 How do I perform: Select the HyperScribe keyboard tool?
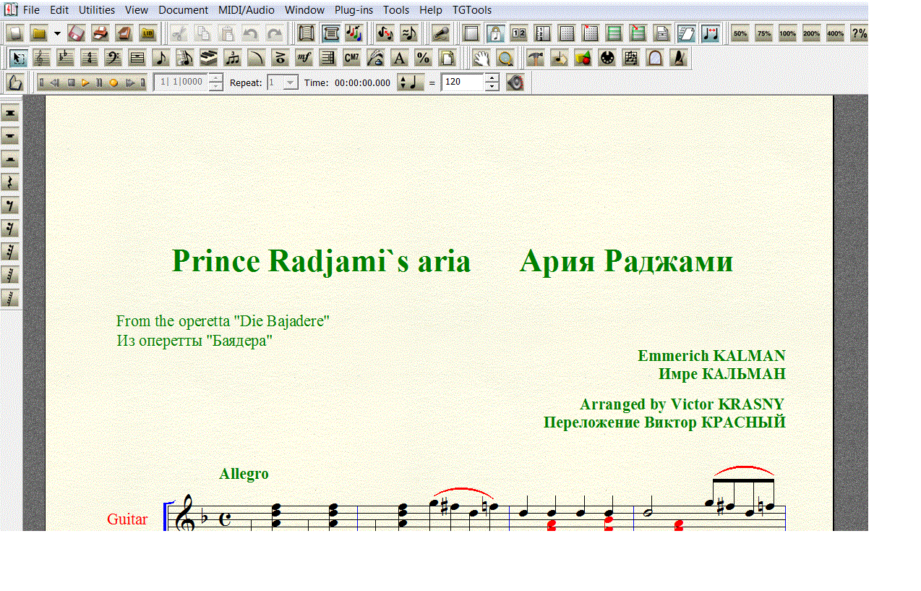point(208,58)
